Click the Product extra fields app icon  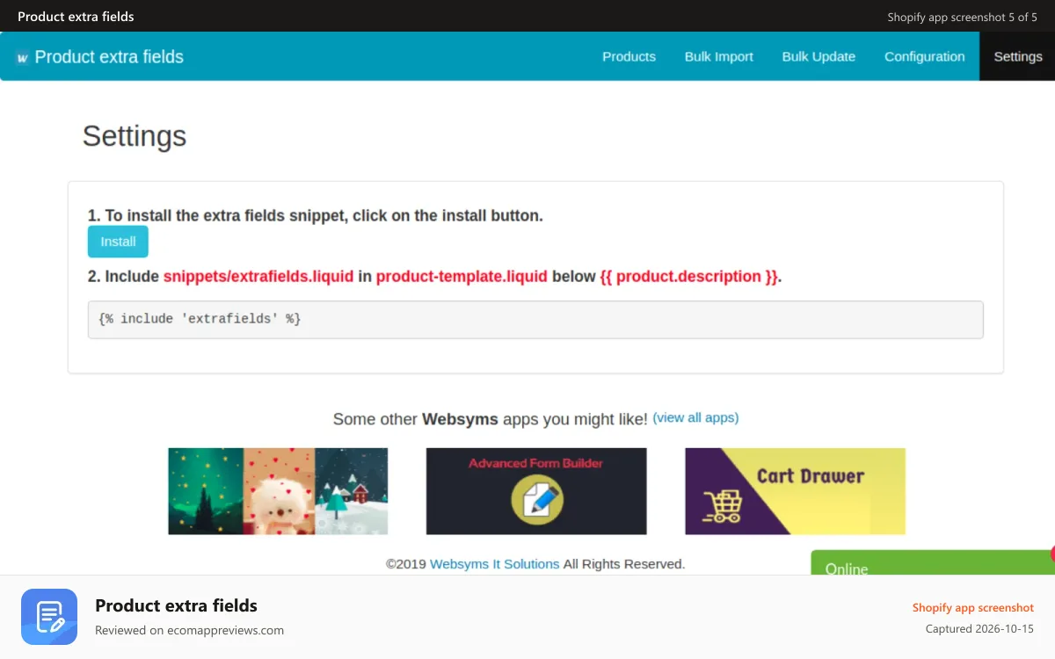[49, 617]
